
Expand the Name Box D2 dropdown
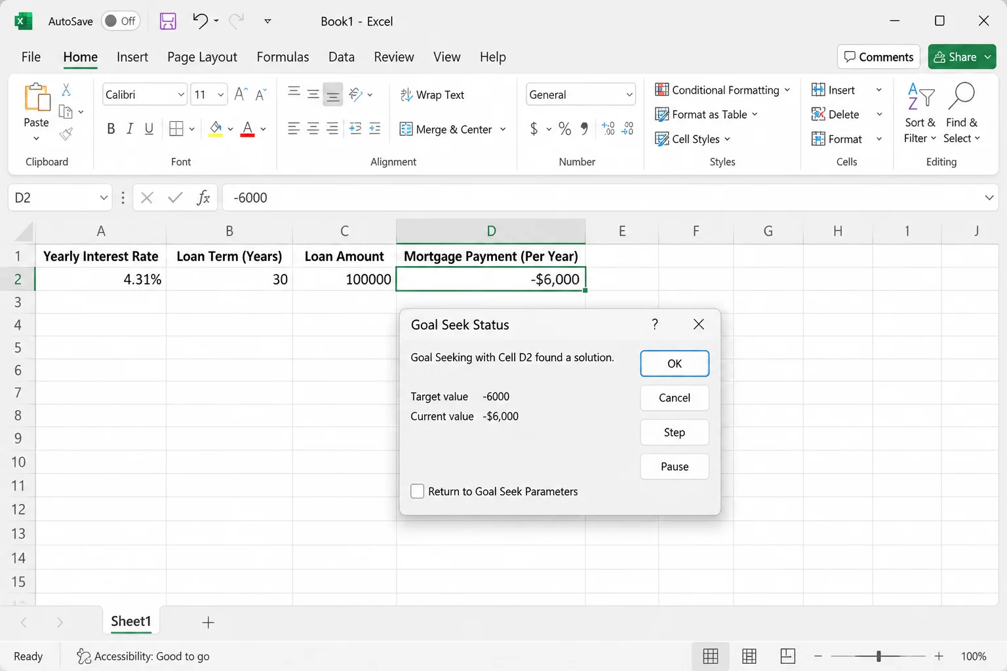coord(104,198)
